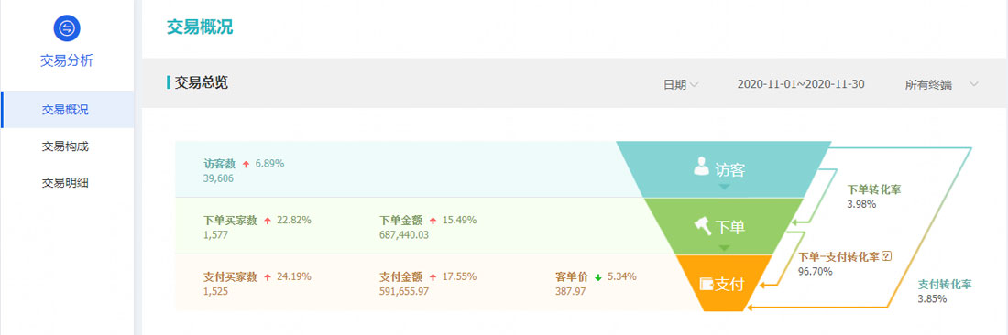Click the wallet icon beside 支付
Viewport: 1008px width, 335px height.
pyautogui.click(x=707, y=284)
